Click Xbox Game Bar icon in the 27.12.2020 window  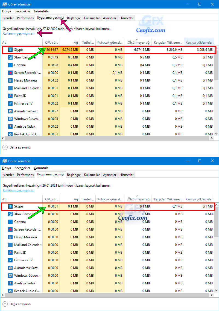pyautogui.click(x=10, y=57)
